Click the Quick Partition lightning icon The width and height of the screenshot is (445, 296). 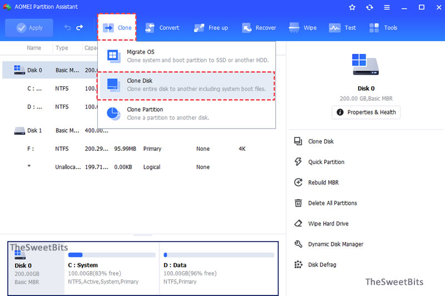pos(298,162)
